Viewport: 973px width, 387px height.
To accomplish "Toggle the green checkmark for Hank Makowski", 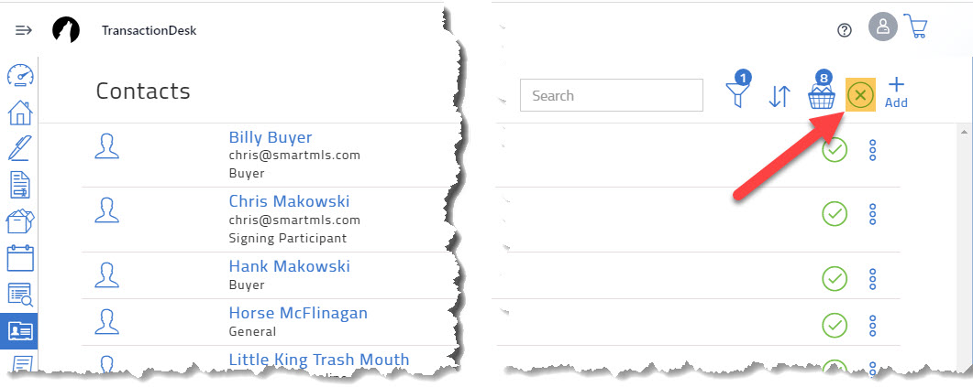I will coord(835,278).
